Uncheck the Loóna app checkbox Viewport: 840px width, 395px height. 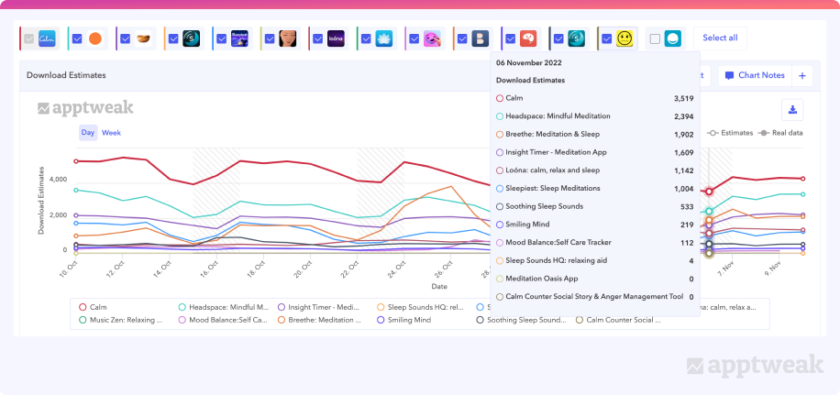(x=318, y=38)
